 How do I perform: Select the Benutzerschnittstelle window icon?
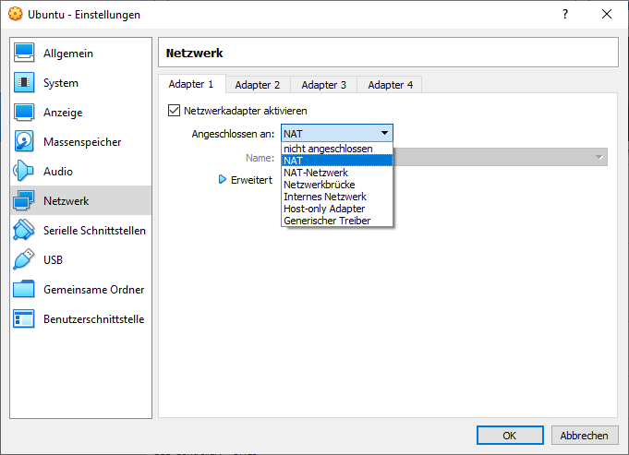[24, 318]
